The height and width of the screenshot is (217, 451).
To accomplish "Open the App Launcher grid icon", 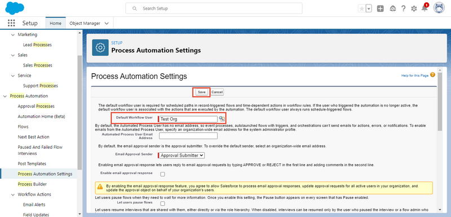I will pos(11,23).
